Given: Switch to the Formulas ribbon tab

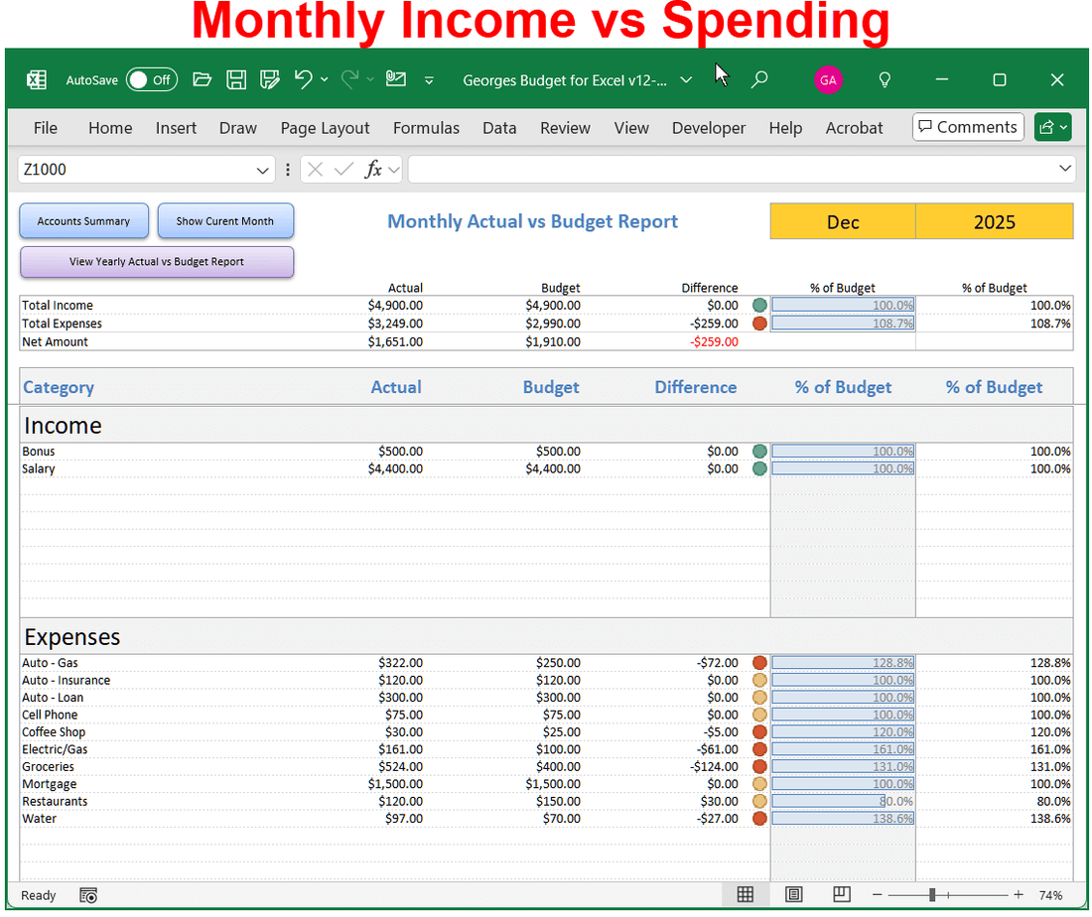Looking at the screenshot, I should [x=426, y=128].
